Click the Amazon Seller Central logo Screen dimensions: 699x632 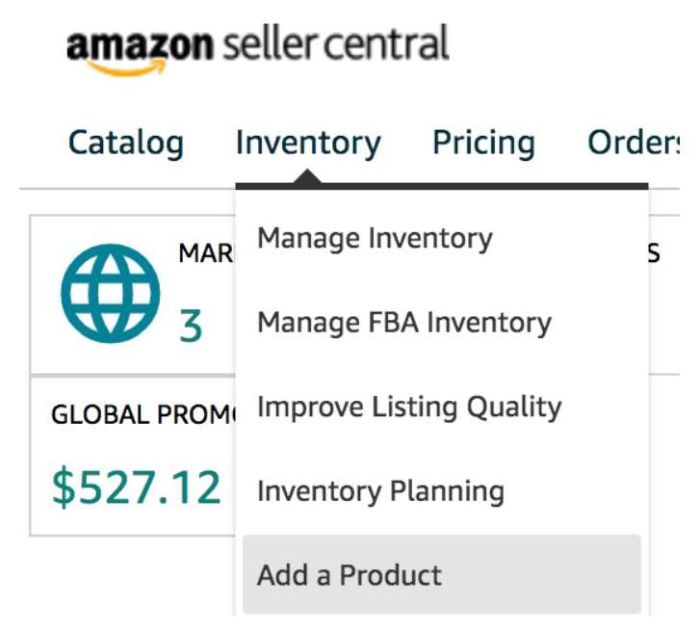point(258,49)
